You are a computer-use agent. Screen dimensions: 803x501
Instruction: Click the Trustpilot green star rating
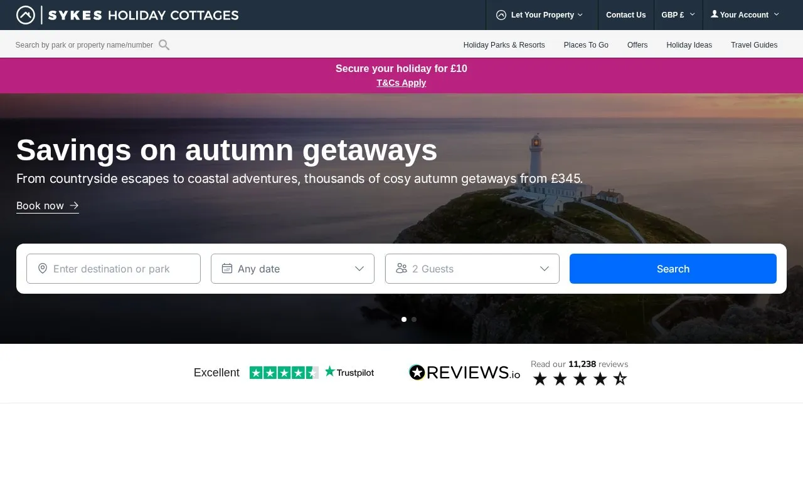(284, 373)
